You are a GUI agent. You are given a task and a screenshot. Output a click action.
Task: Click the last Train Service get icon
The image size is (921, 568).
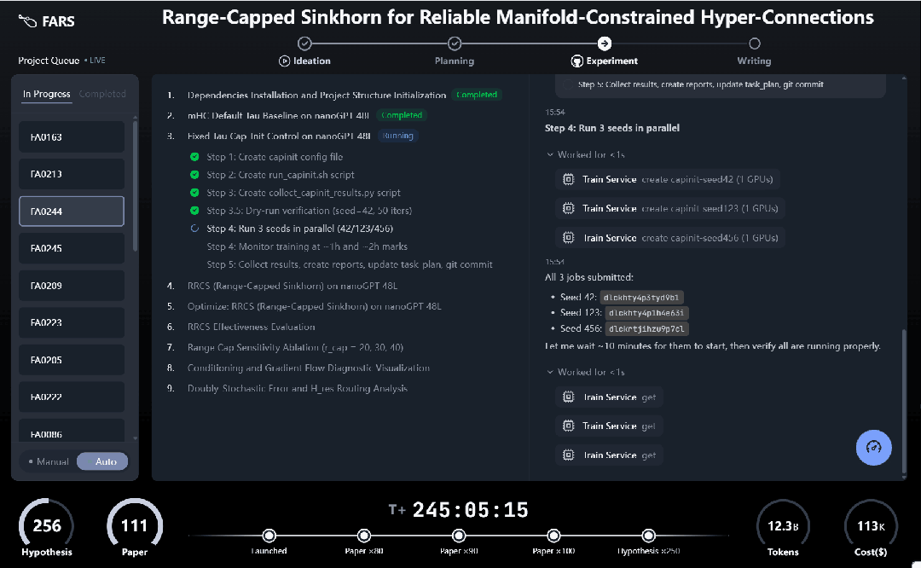[x=567, y=455]
